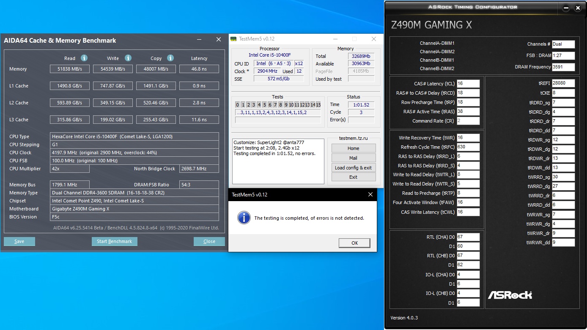
Task: Select the CAS# Latency (tCL) field
Action: 468,84
